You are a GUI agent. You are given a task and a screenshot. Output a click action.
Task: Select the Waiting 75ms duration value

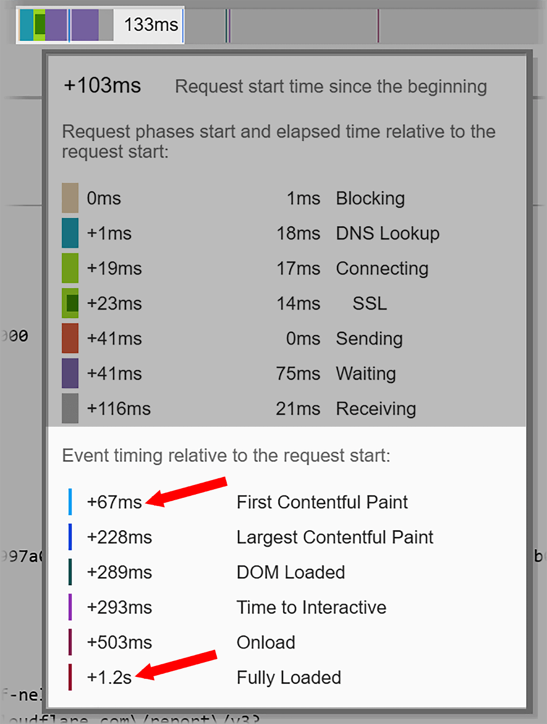299,374
